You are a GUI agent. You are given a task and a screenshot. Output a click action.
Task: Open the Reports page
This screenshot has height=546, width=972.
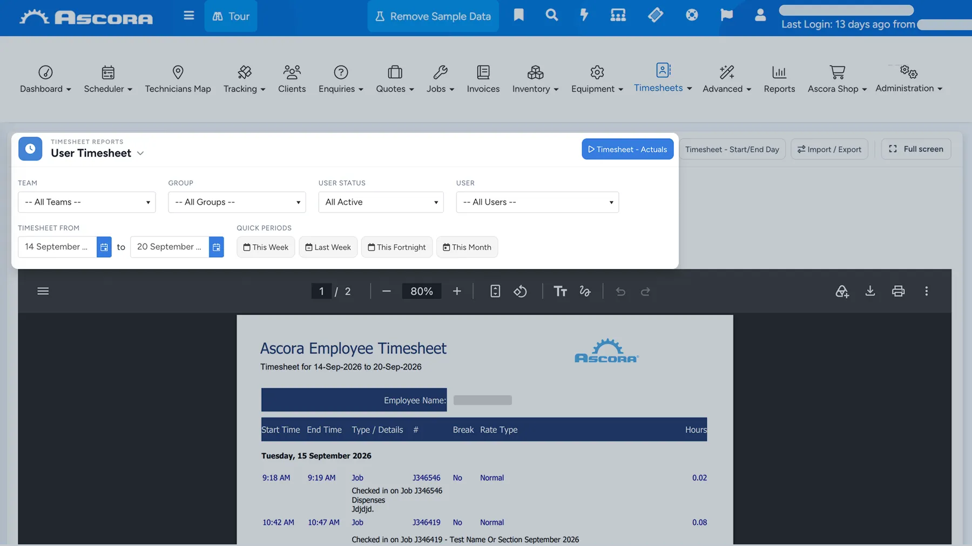click(x=779, y=79)
